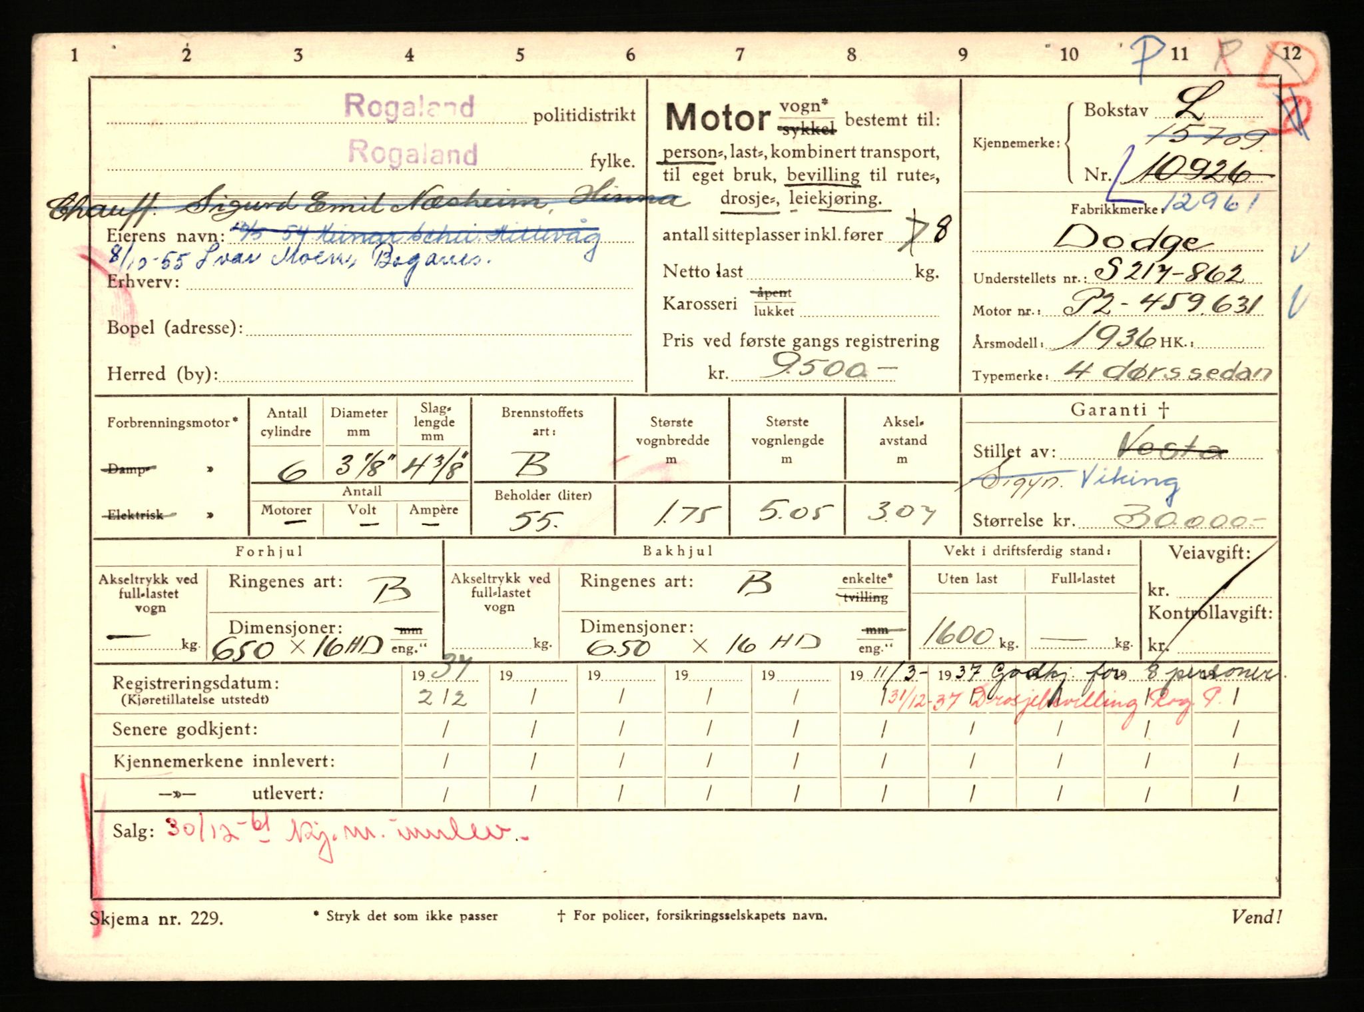
Task: Click the Forbrenningsmotor label
Action: pyautogui.click(x=172, y=422)
